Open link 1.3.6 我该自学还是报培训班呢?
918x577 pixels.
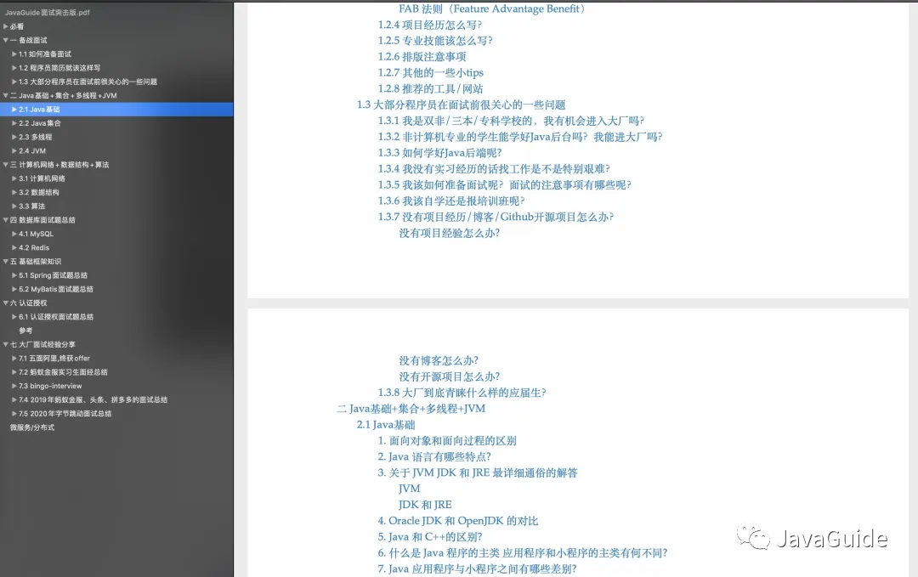tap(450, 201)
